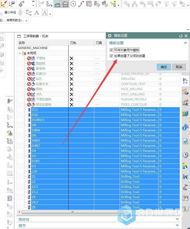
Task: Open the globe document sidebar tab
Action: click(185, 141)
